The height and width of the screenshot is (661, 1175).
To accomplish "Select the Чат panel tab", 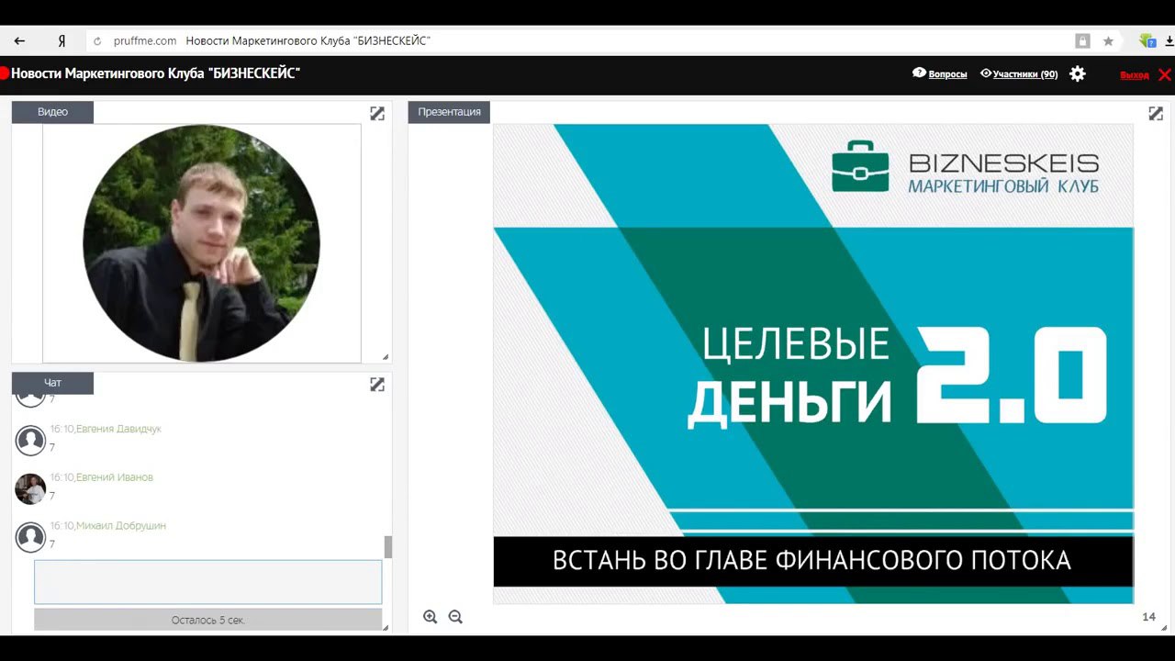I will [52, 383].
